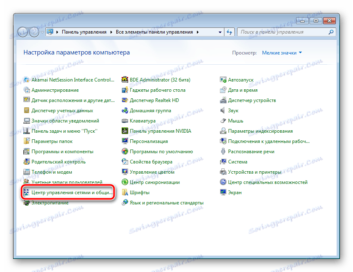353x272 pixels.
Task: Open Дата и время settings
Action: pos(241,90)
